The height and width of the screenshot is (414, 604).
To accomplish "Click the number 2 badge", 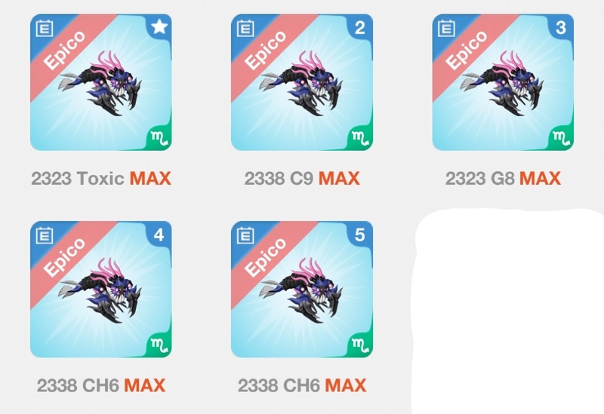I will [360, 27].
